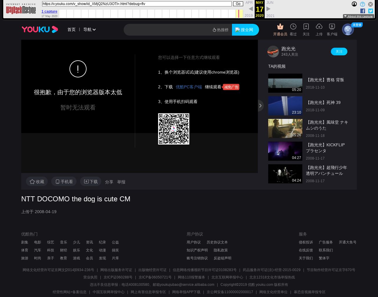Share capture on Facebook
This screenshot has height=297, width=378.
[363, 11]
